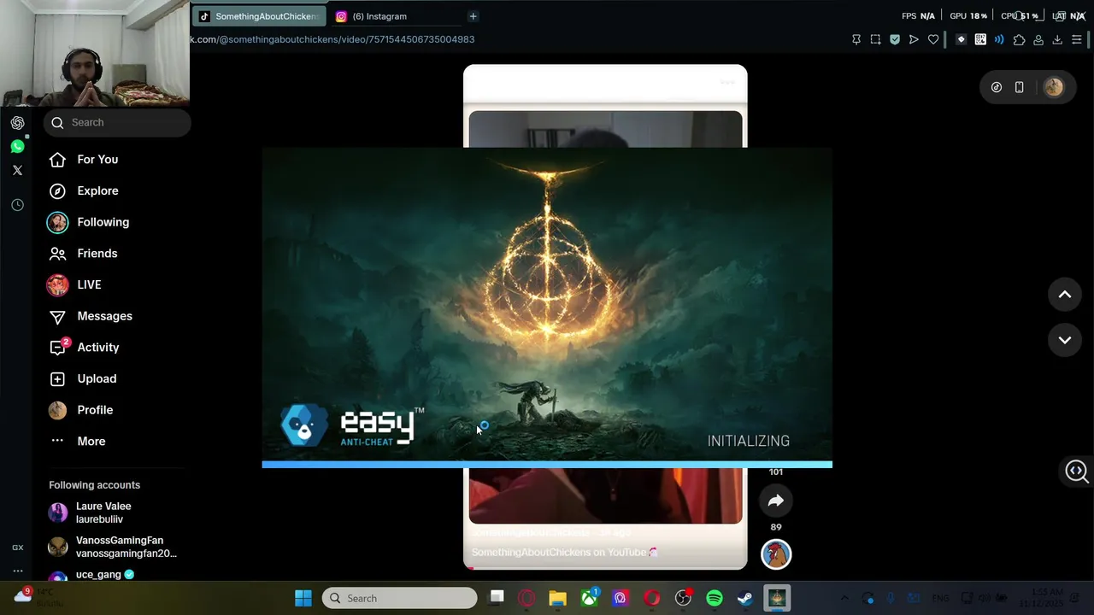The width and height of the screenshot is (1094, 615).
Task: Click the Pinboards pin icon
Action: [x=856, y=39]
